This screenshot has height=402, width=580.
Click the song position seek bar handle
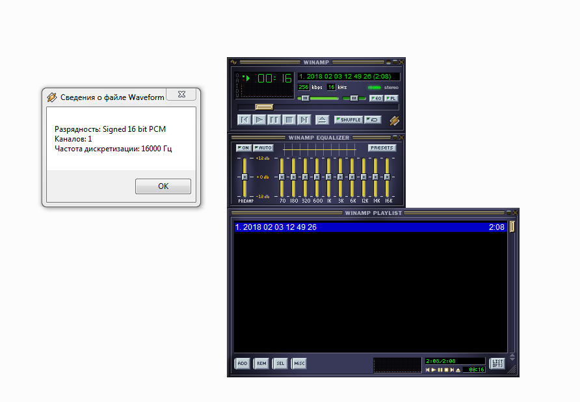point(264,107)
